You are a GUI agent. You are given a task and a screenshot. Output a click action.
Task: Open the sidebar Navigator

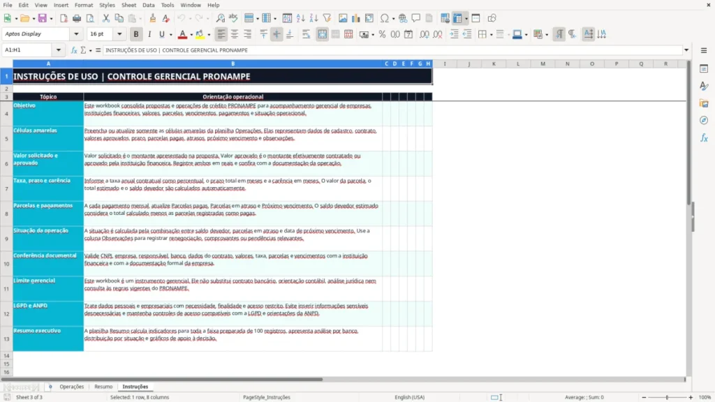coord(704,120)
